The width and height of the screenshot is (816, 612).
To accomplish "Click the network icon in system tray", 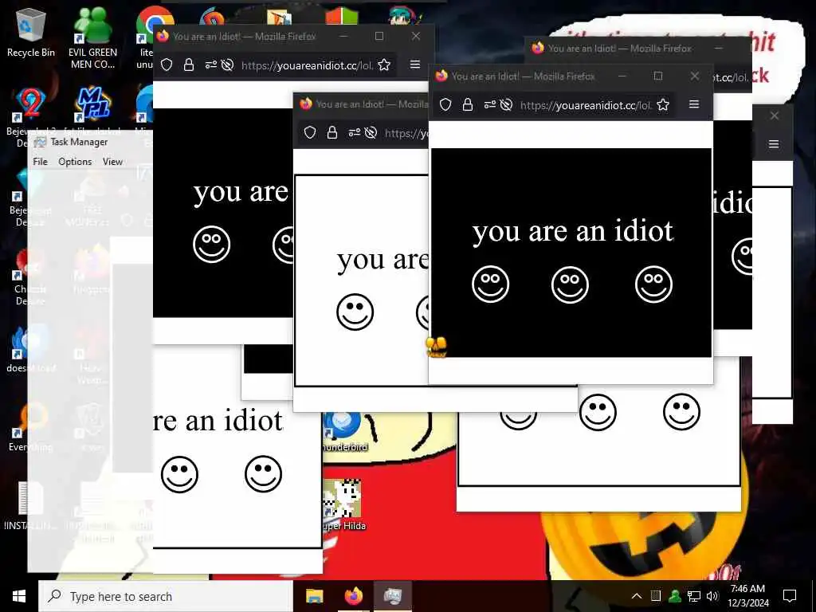I will (x=694, y=596).
